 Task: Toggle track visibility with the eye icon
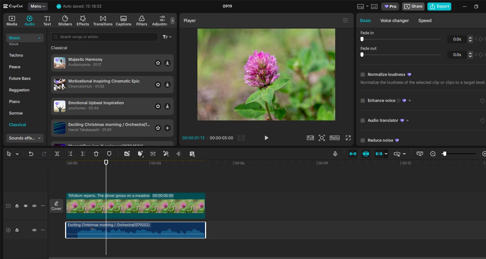point(26,206)
